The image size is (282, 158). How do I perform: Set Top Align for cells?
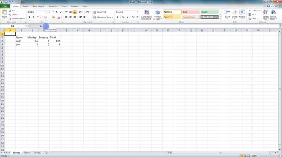(x=67, y=12)
